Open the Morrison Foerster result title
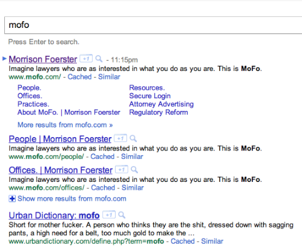 pos(43,59)
